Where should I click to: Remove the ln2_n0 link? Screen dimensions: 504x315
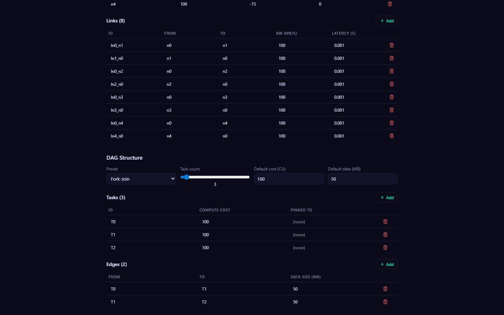pos(391,84)
